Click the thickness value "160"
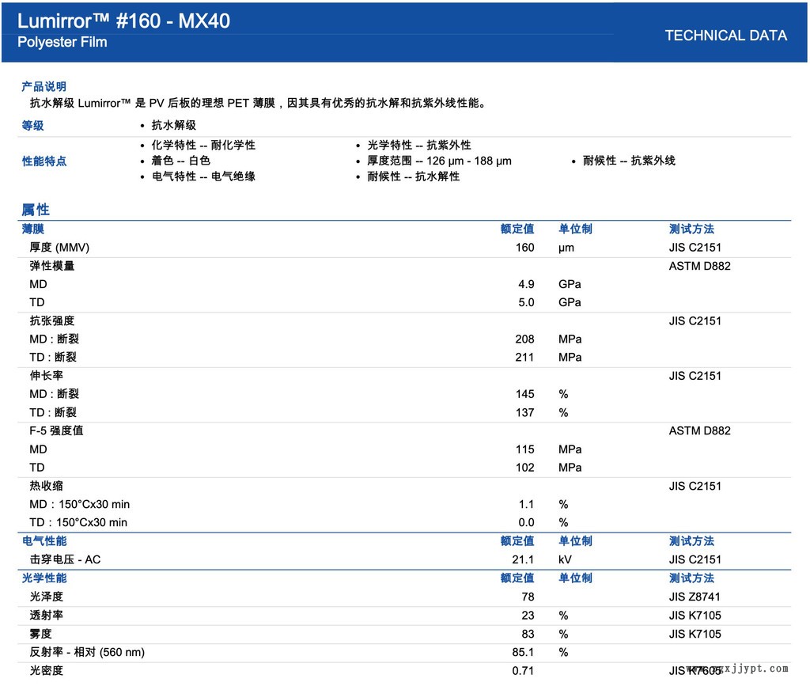The width and height of the screenshot is (810, 686). [x=525, y=248]
